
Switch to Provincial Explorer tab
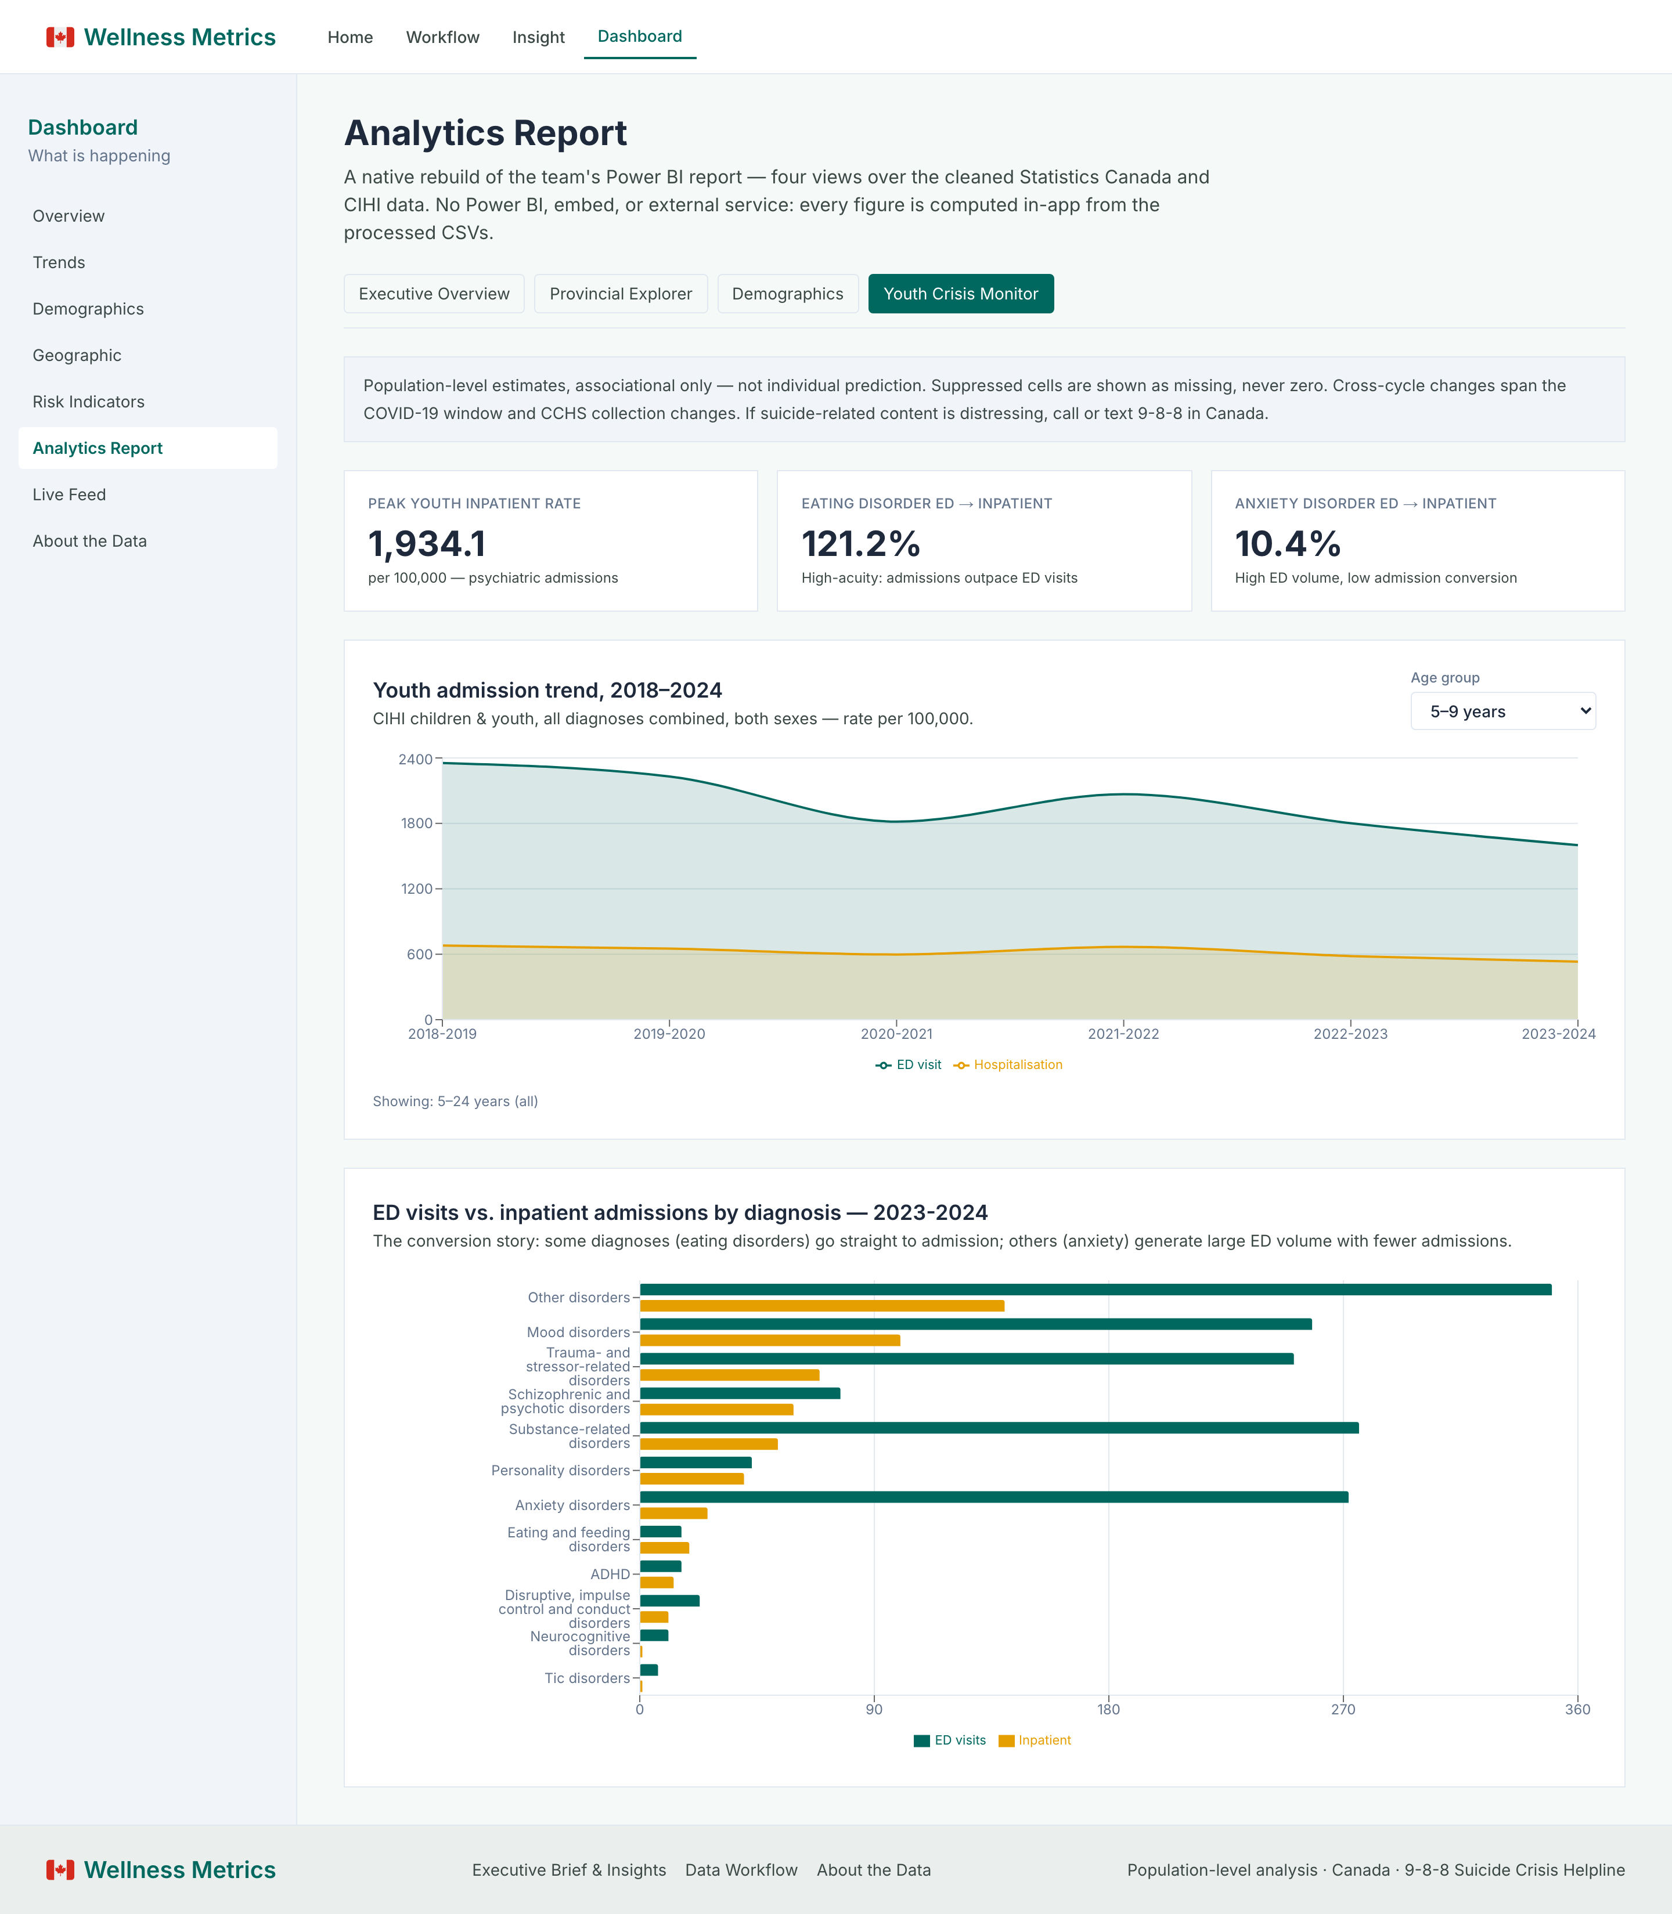(x=621, y=294)
